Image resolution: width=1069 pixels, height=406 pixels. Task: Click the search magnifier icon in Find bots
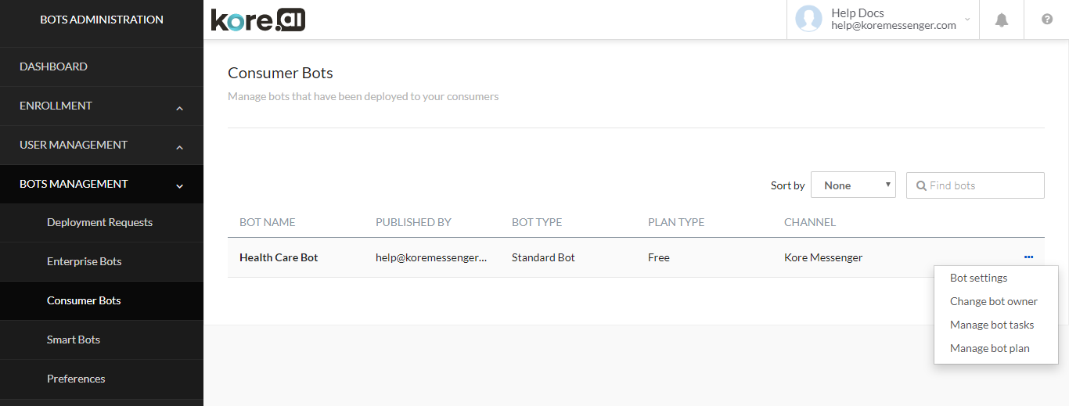(x=920, y=186)
